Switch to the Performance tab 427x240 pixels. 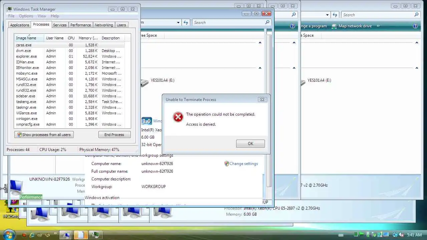tap(80, 25)
